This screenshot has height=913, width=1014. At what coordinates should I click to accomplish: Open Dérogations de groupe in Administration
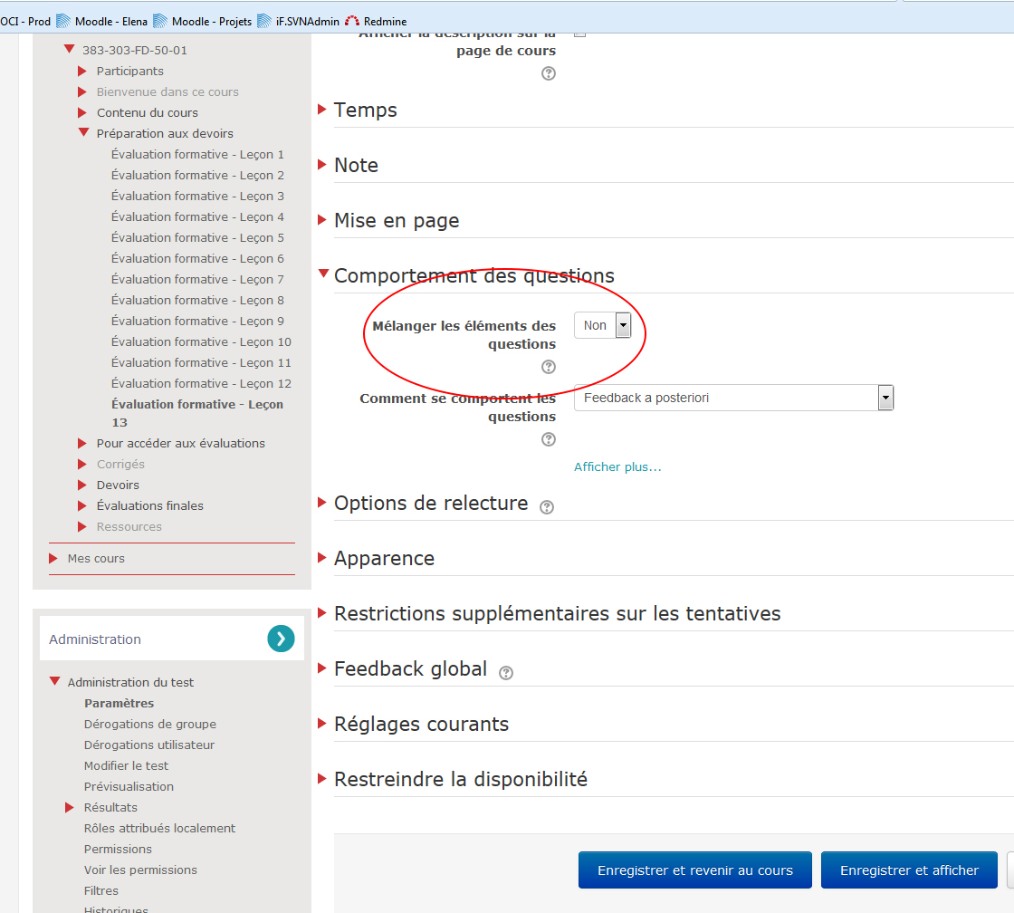click(x=150, y=725)
